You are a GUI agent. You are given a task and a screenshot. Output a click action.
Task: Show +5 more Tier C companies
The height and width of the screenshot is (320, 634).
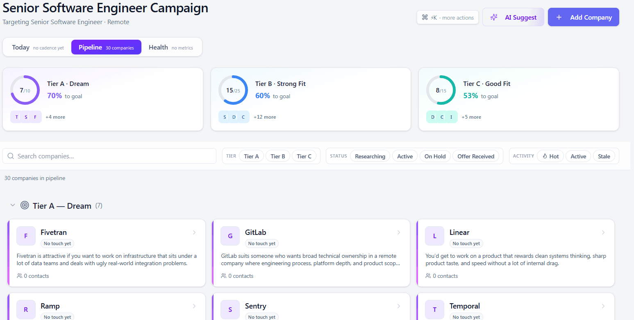tap(471, 117)
